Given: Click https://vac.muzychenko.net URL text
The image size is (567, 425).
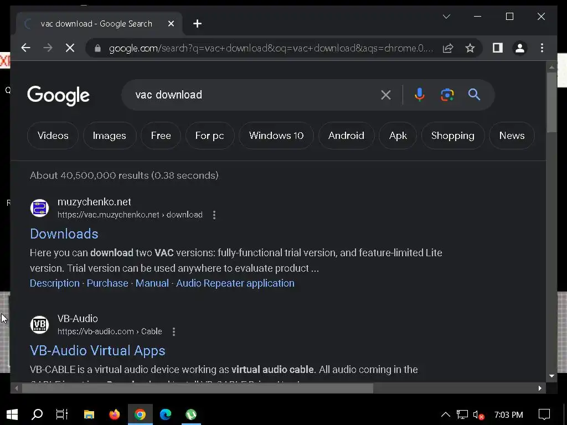Looking at the screenshot, I should 109,215.
